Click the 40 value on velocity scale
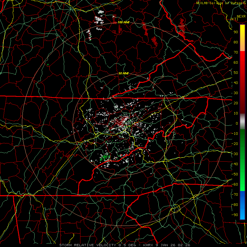247x247 pixels. tap(236, 83)
